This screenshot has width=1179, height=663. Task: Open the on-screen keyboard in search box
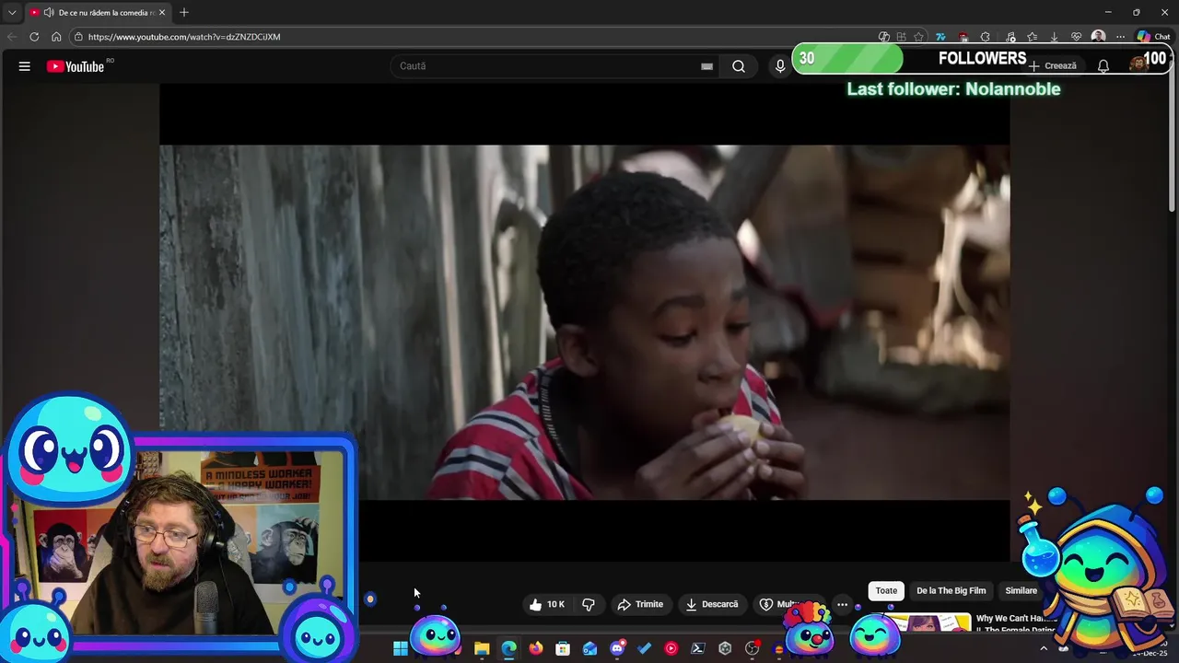(706, 66)
